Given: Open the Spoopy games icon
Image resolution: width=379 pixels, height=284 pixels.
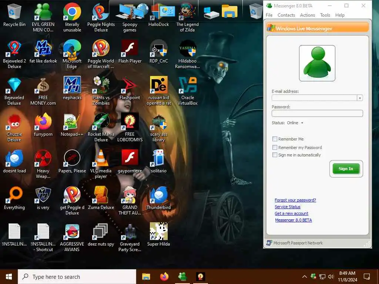Looking at the screenshot, I should [x=130, y=18].
